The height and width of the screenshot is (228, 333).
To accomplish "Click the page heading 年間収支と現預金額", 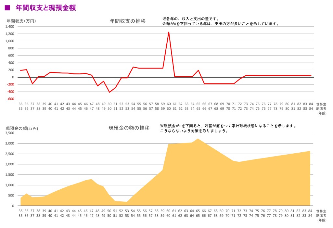I will pyautogui.click(x=45, y=8).
